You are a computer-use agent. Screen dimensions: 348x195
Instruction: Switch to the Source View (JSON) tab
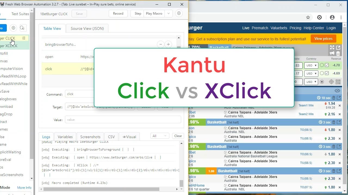coord(87,28)
